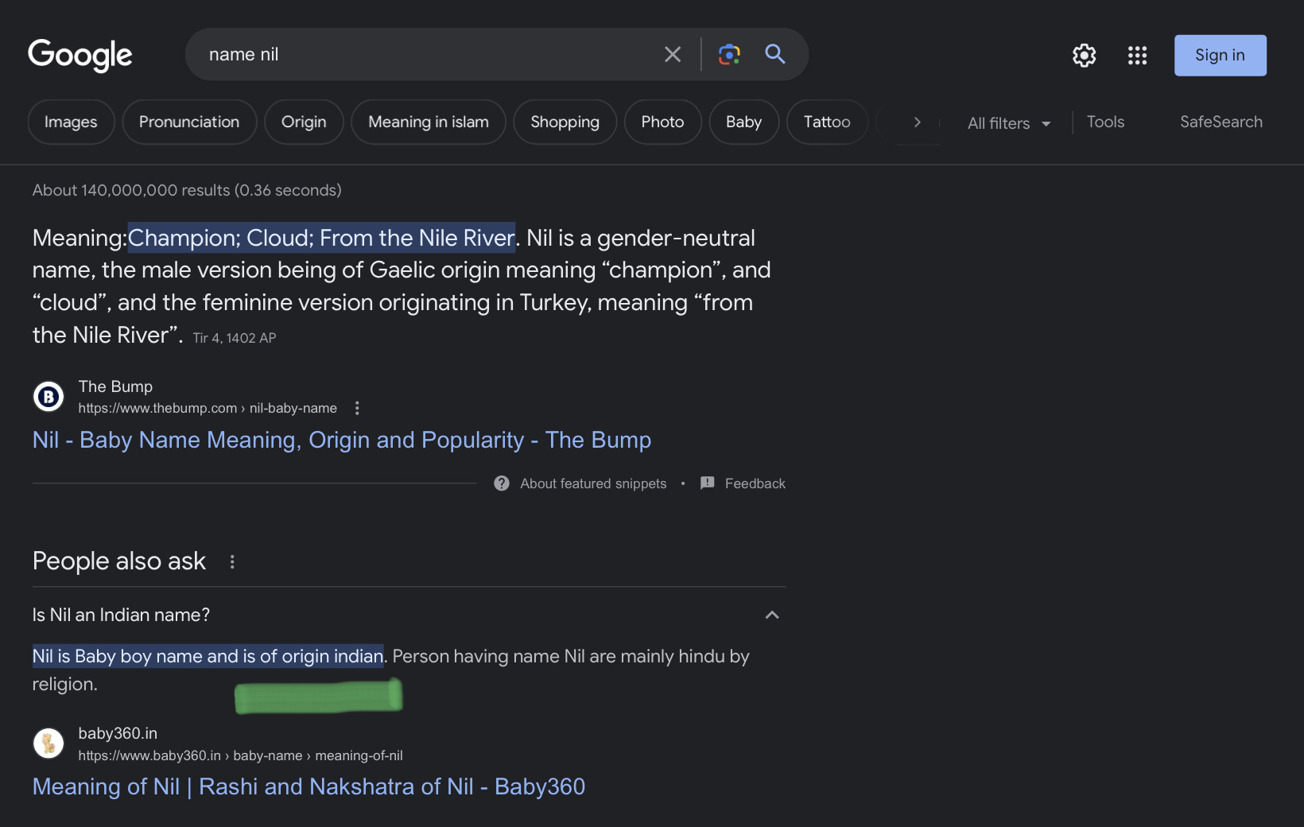Click inside the 'name nil' search field
This screenshot has width=1304, height=827.
pos(421,54)
